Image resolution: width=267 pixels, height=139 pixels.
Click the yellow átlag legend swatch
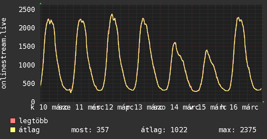point(13,130)
